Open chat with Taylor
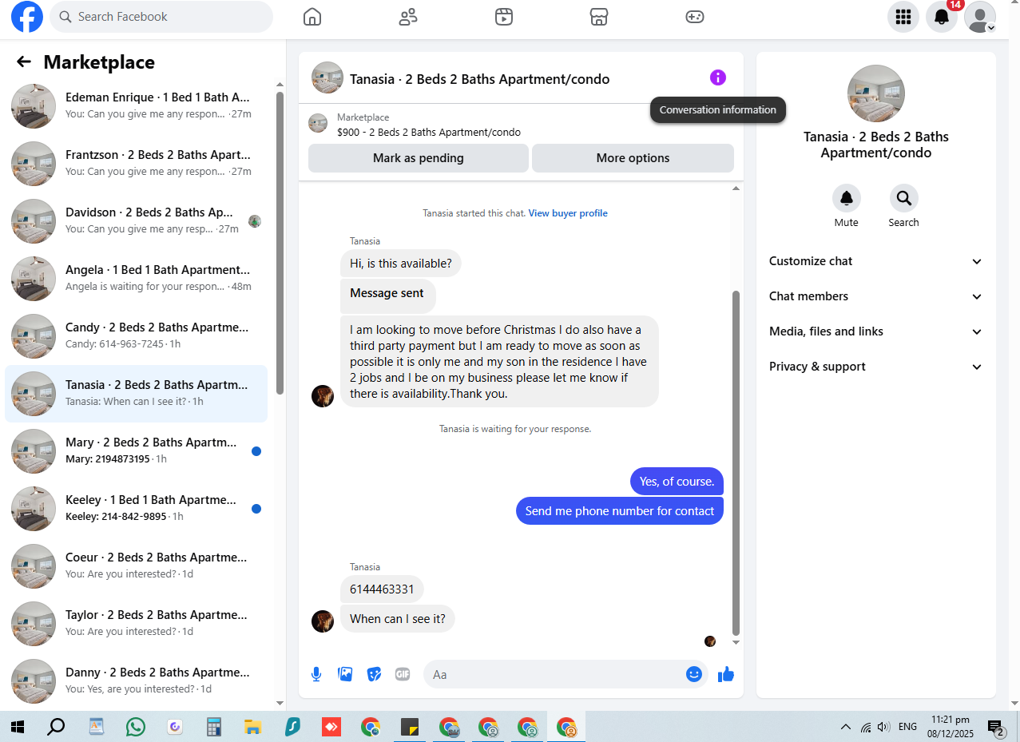 click(137, 624)
